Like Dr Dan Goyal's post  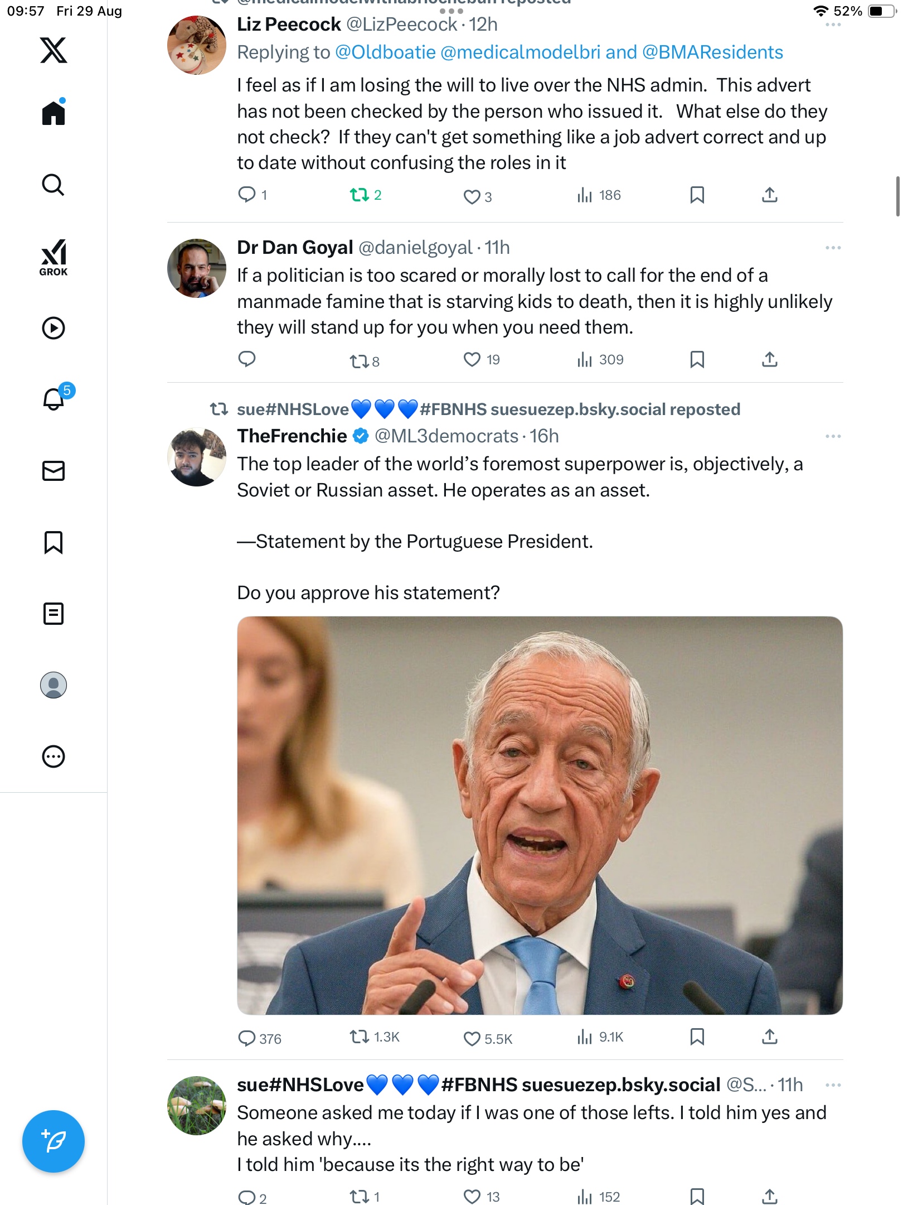(x=472, y=360)
